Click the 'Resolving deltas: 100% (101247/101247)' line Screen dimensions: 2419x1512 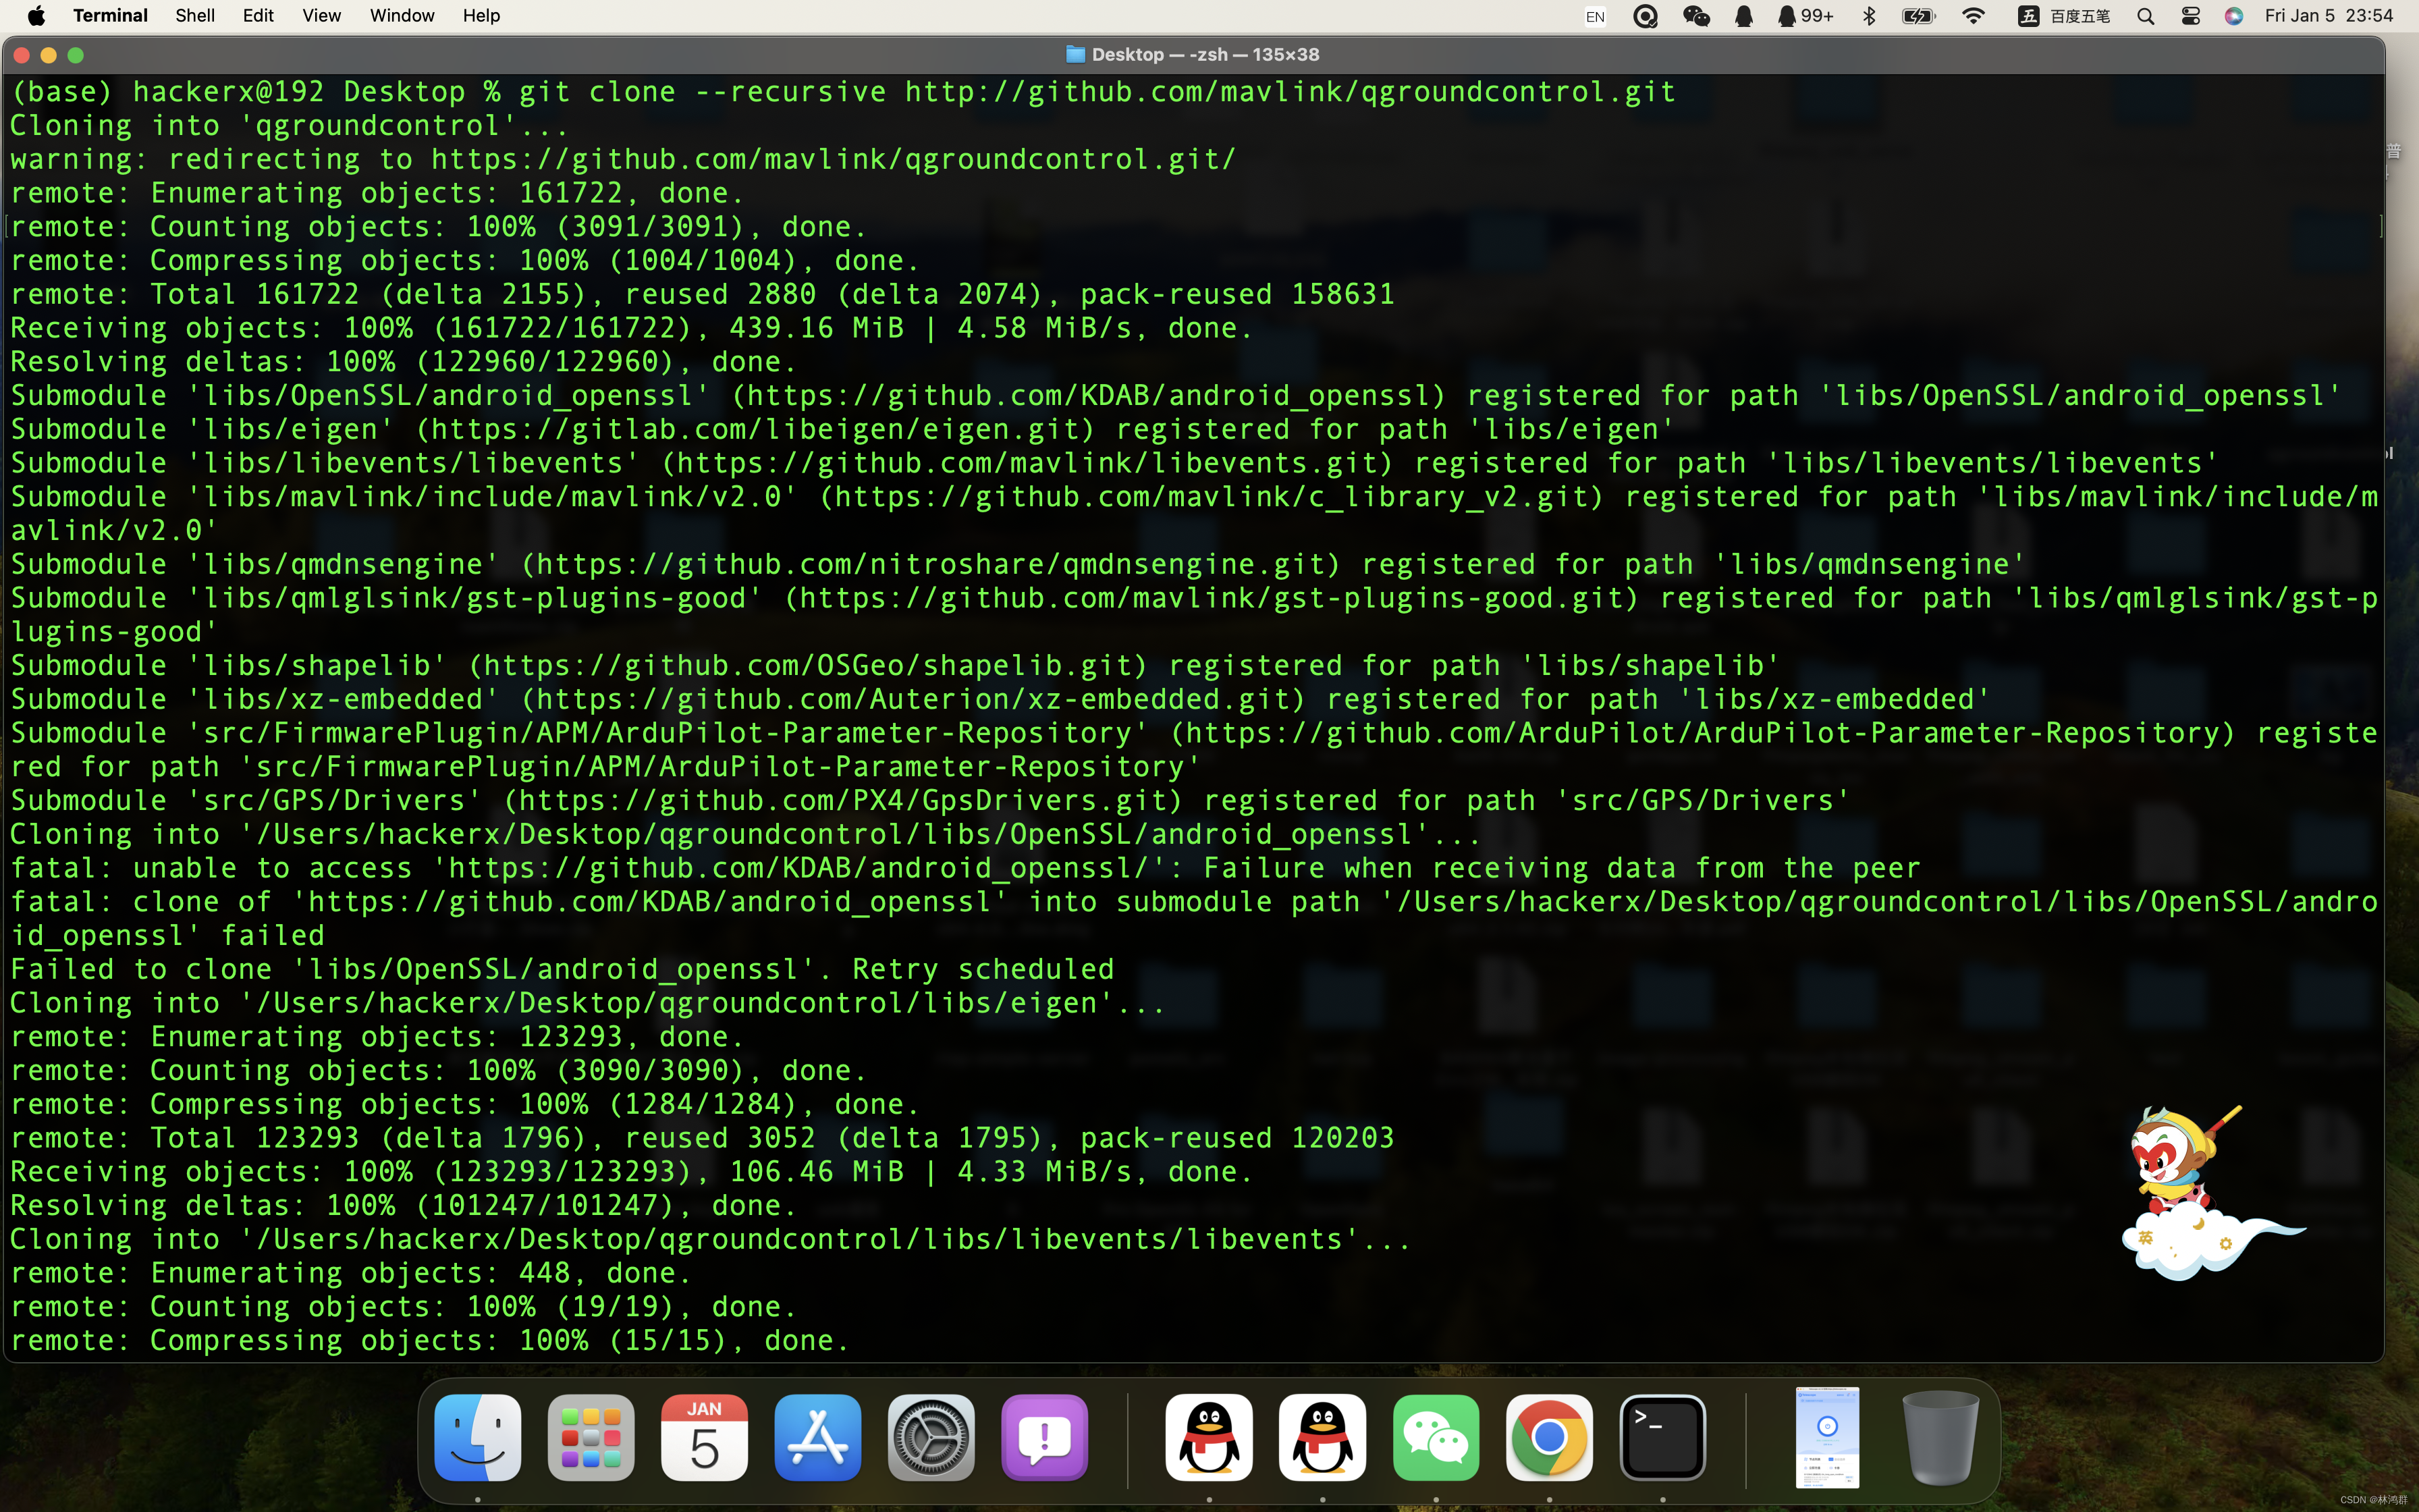click(x=404, y=1205)
